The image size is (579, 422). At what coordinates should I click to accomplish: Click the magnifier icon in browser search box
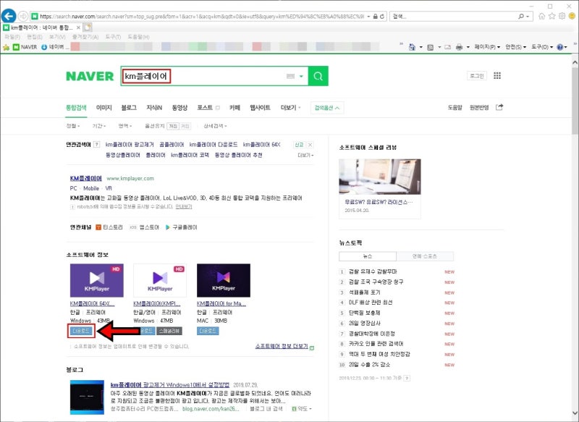pos(521,16)
